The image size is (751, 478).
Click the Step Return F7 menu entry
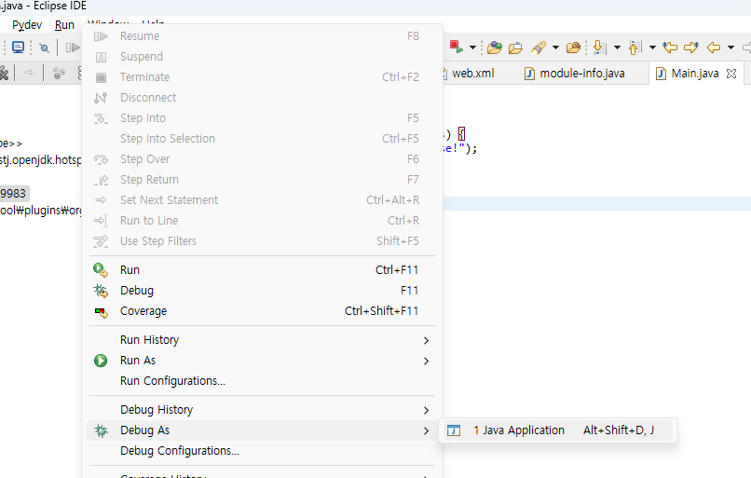click(262, 180)
